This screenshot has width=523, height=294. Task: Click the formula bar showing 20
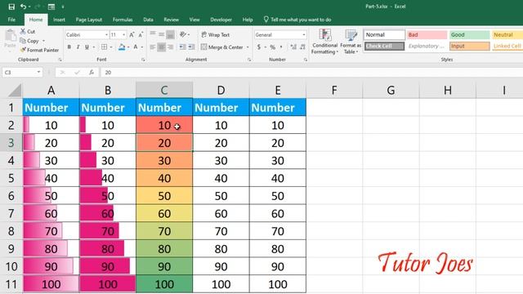click(x=311, y=73)
